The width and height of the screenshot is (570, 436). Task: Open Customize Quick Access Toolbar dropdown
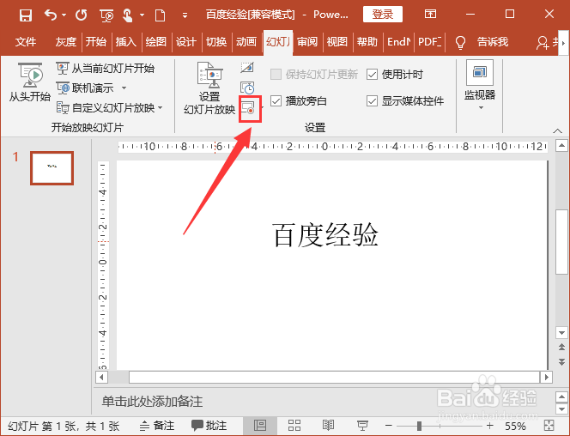pos(185,15)
